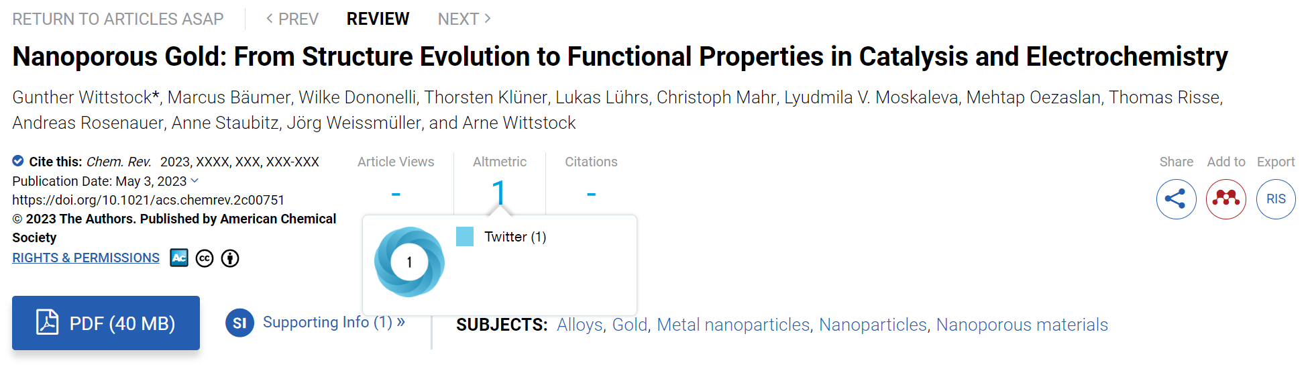Expand the Publication Date chevron
Viewport: 1310px width, 377px height.
pos(195,180)
